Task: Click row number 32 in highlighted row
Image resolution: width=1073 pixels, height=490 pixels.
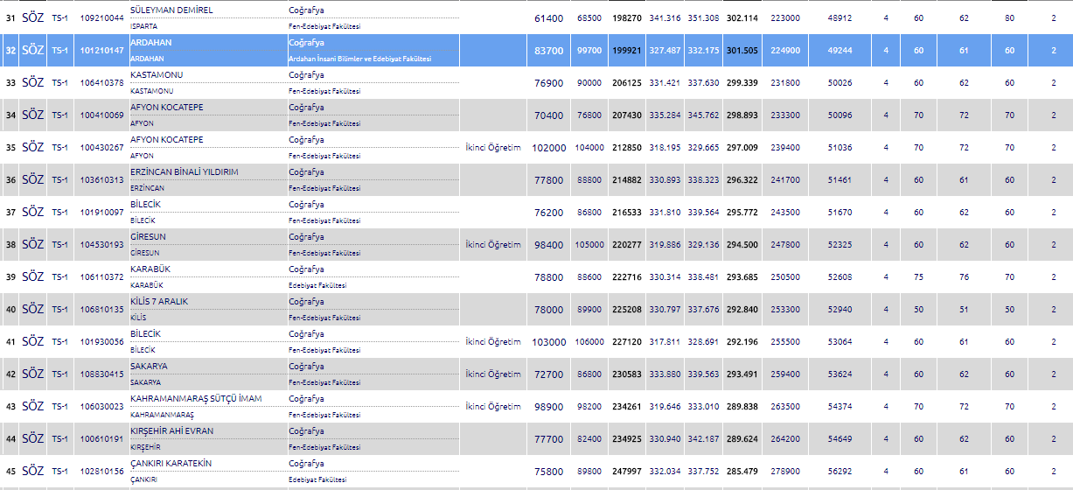Action: click(x=10, y=51)
